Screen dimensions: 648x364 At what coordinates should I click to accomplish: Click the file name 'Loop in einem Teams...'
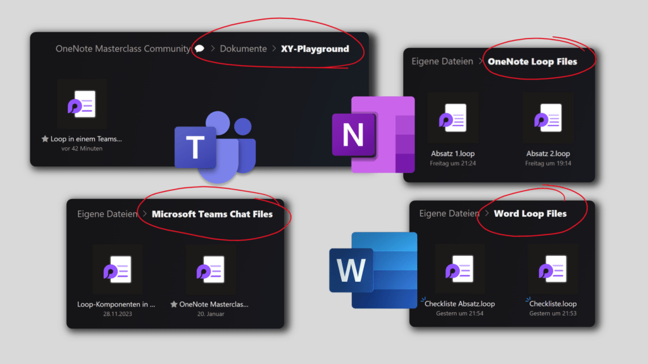86,138
